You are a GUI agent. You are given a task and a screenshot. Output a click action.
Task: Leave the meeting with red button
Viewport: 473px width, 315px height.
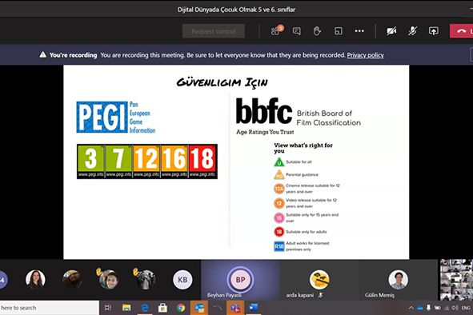click(462, 31)
